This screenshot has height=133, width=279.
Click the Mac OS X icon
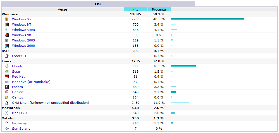pos(7,113)
